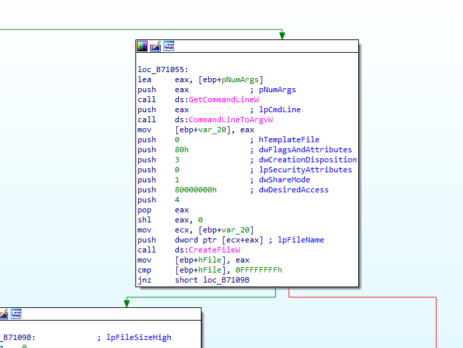Click the title bar of the lower-left node
Viewport: 463px width, 348px height.
click(100, 314)
